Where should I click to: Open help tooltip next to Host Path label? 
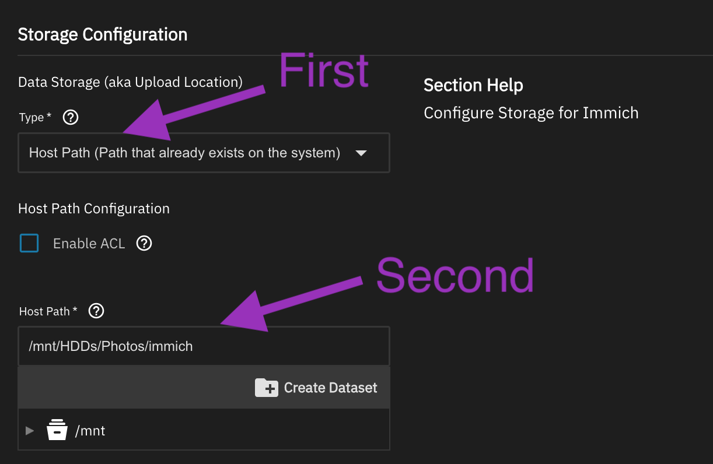pos(96,311)
